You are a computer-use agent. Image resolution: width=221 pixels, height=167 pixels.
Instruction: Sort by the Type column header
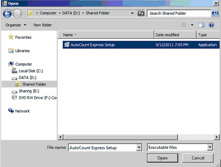point(208,35)
